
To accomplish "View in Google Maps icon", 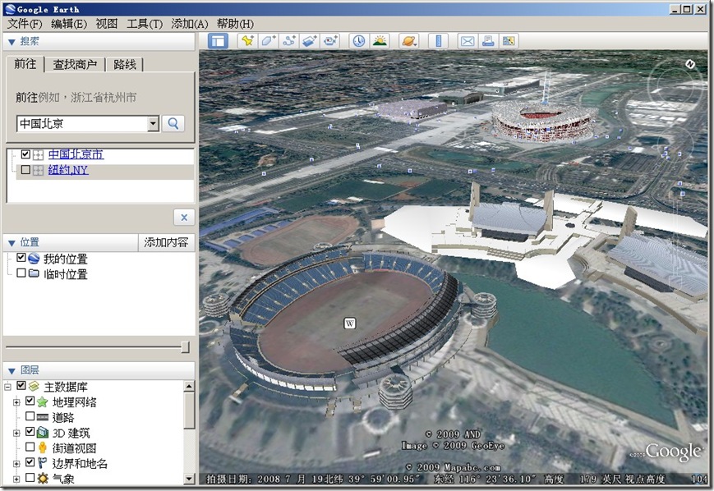I will [x=509, y=41].
